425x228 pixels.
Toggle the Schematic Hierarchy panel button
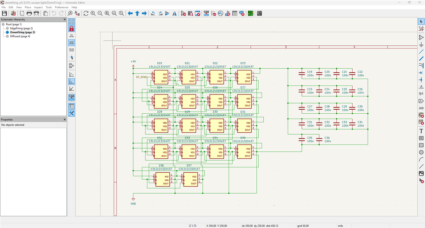(x=71, y=106)
